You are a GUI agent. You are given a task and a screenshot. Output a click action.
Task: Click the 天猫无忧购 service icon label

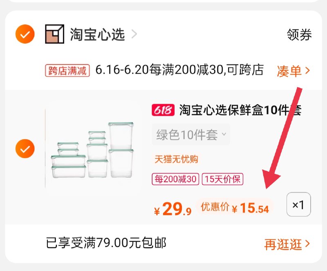pos(177,159)
